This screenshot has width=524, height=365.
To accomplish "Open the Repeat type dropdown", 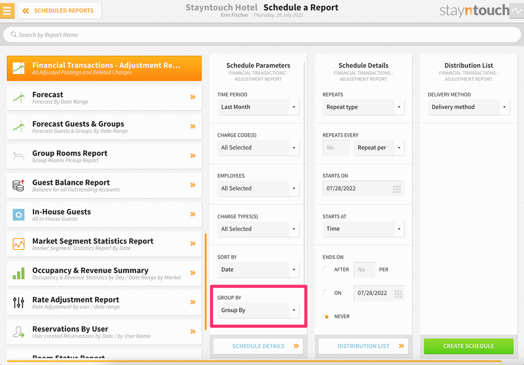I will point(363,107).
